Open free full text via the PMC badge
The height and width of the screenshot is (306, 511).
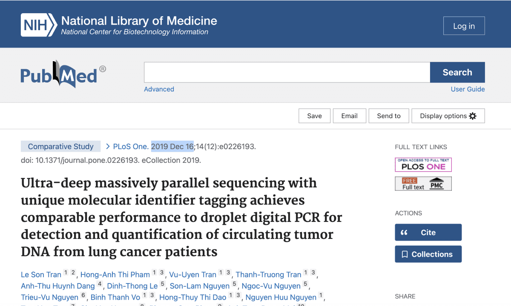point(423,184)
